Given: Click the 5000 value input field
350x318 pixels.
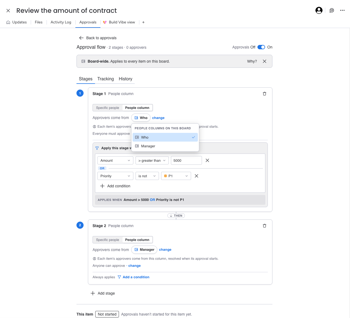Looking at the screenshot, I should pos(186,160).
